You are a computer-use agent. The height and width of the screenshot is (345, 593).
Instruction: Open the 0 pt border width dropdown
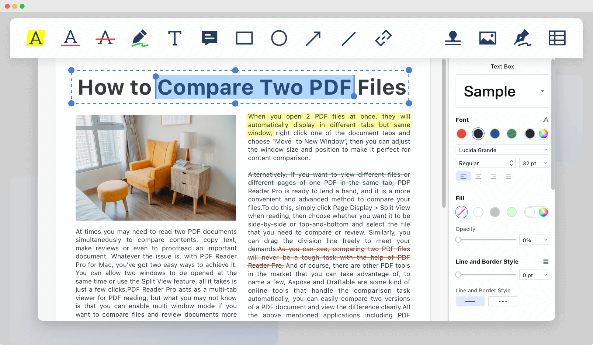point(534,275)
